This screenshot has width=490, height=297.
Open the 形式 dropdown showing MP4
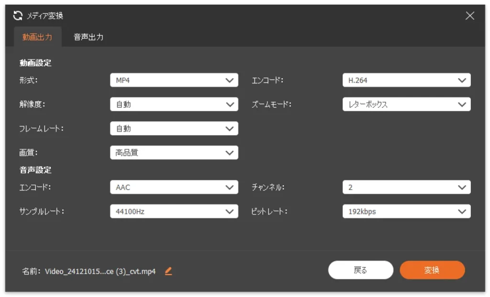pos(174,80)
